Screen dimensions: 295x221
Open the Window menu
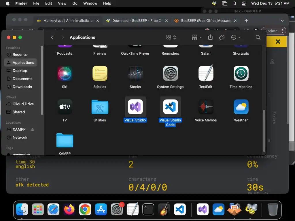[x=90, y=3]
